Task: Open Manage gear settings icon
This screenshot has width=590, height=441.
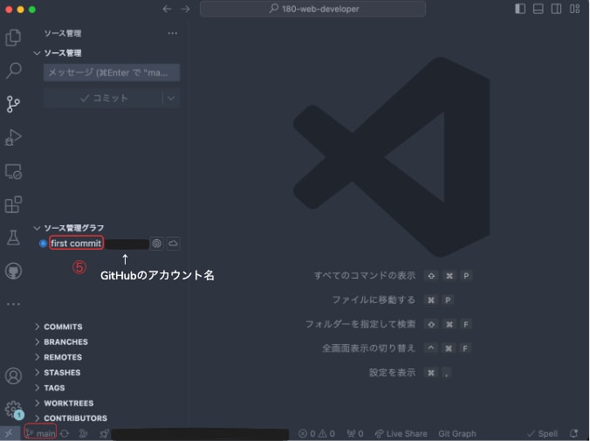Action: [x=13, y=409]
